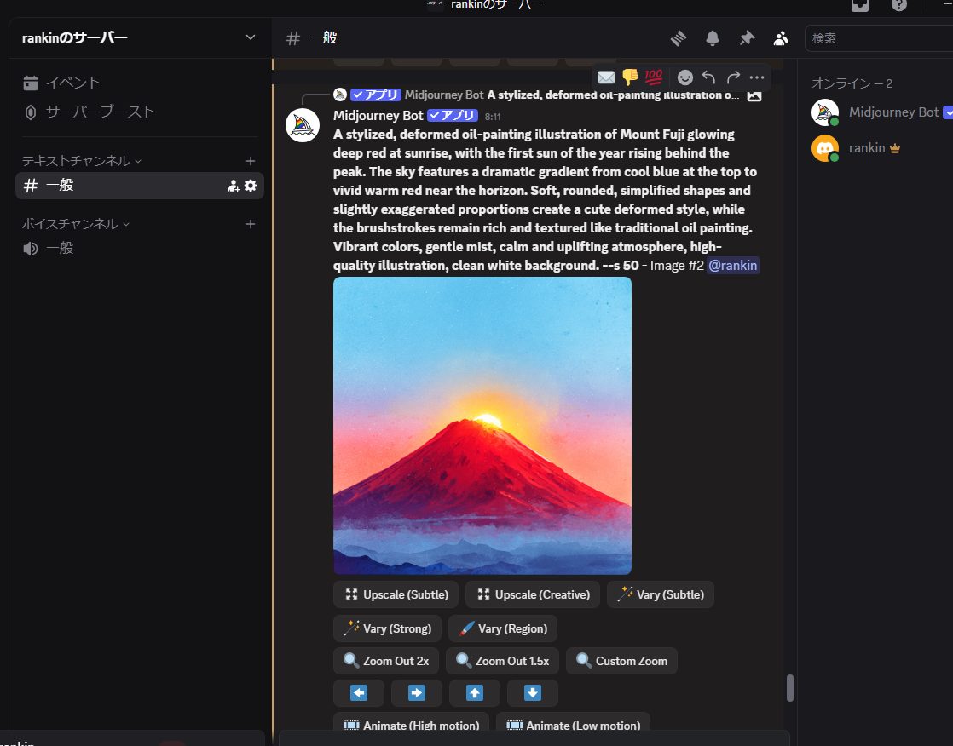Open settings gear for the 一般 channel
Image resolution: width=953 pixels, height=746 pixels.
click(251, 186)
